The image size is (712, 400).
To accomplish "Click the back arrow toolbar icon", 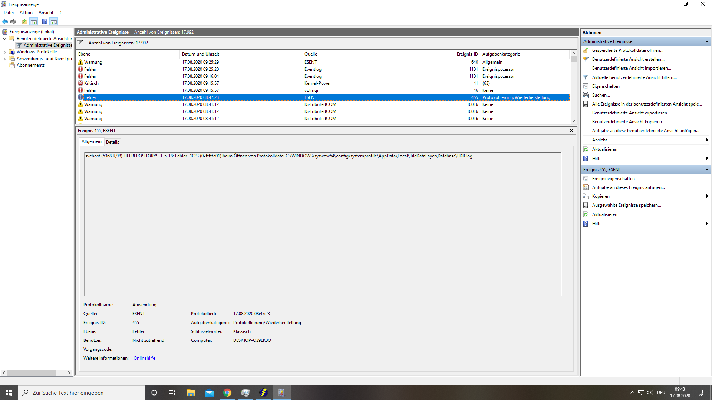I will [5, 21].
